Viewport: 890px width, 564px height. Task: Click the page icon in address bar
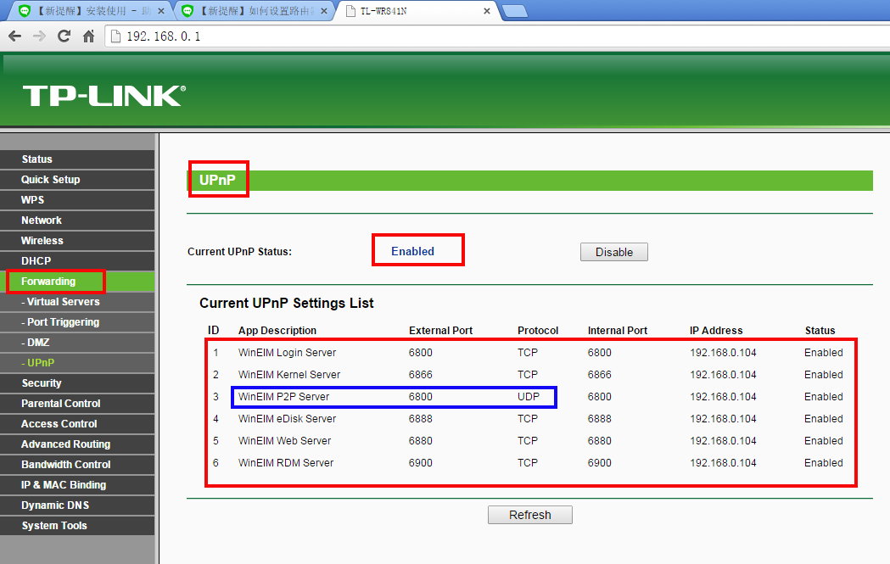point(115,36)
